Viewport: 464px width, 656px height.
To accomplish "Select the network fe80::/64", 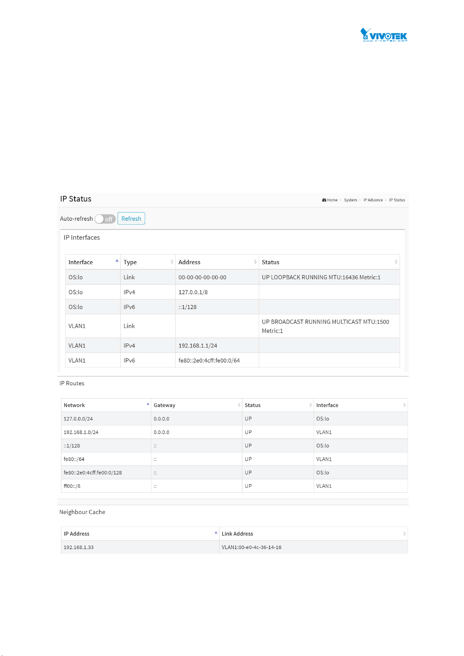I will click(74, 459).
